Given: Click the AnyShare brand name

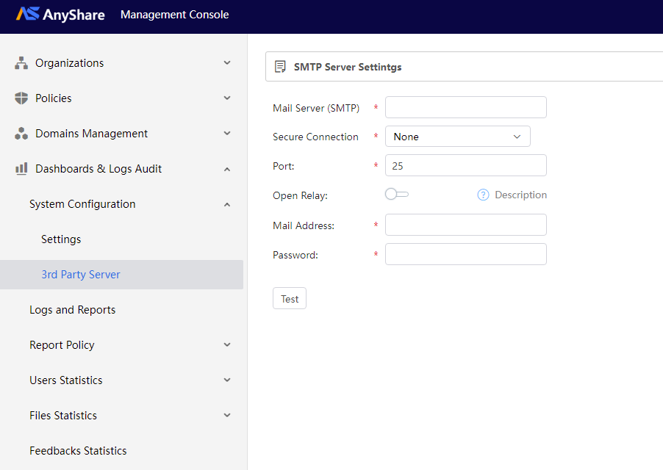Looking at the screenshot, I should click(x=74, y=15).
